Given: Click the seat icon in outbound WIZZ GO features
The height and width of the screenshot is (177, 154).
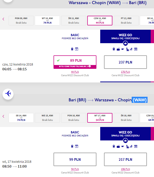Looking at the screenshot, I should point(128,49).
